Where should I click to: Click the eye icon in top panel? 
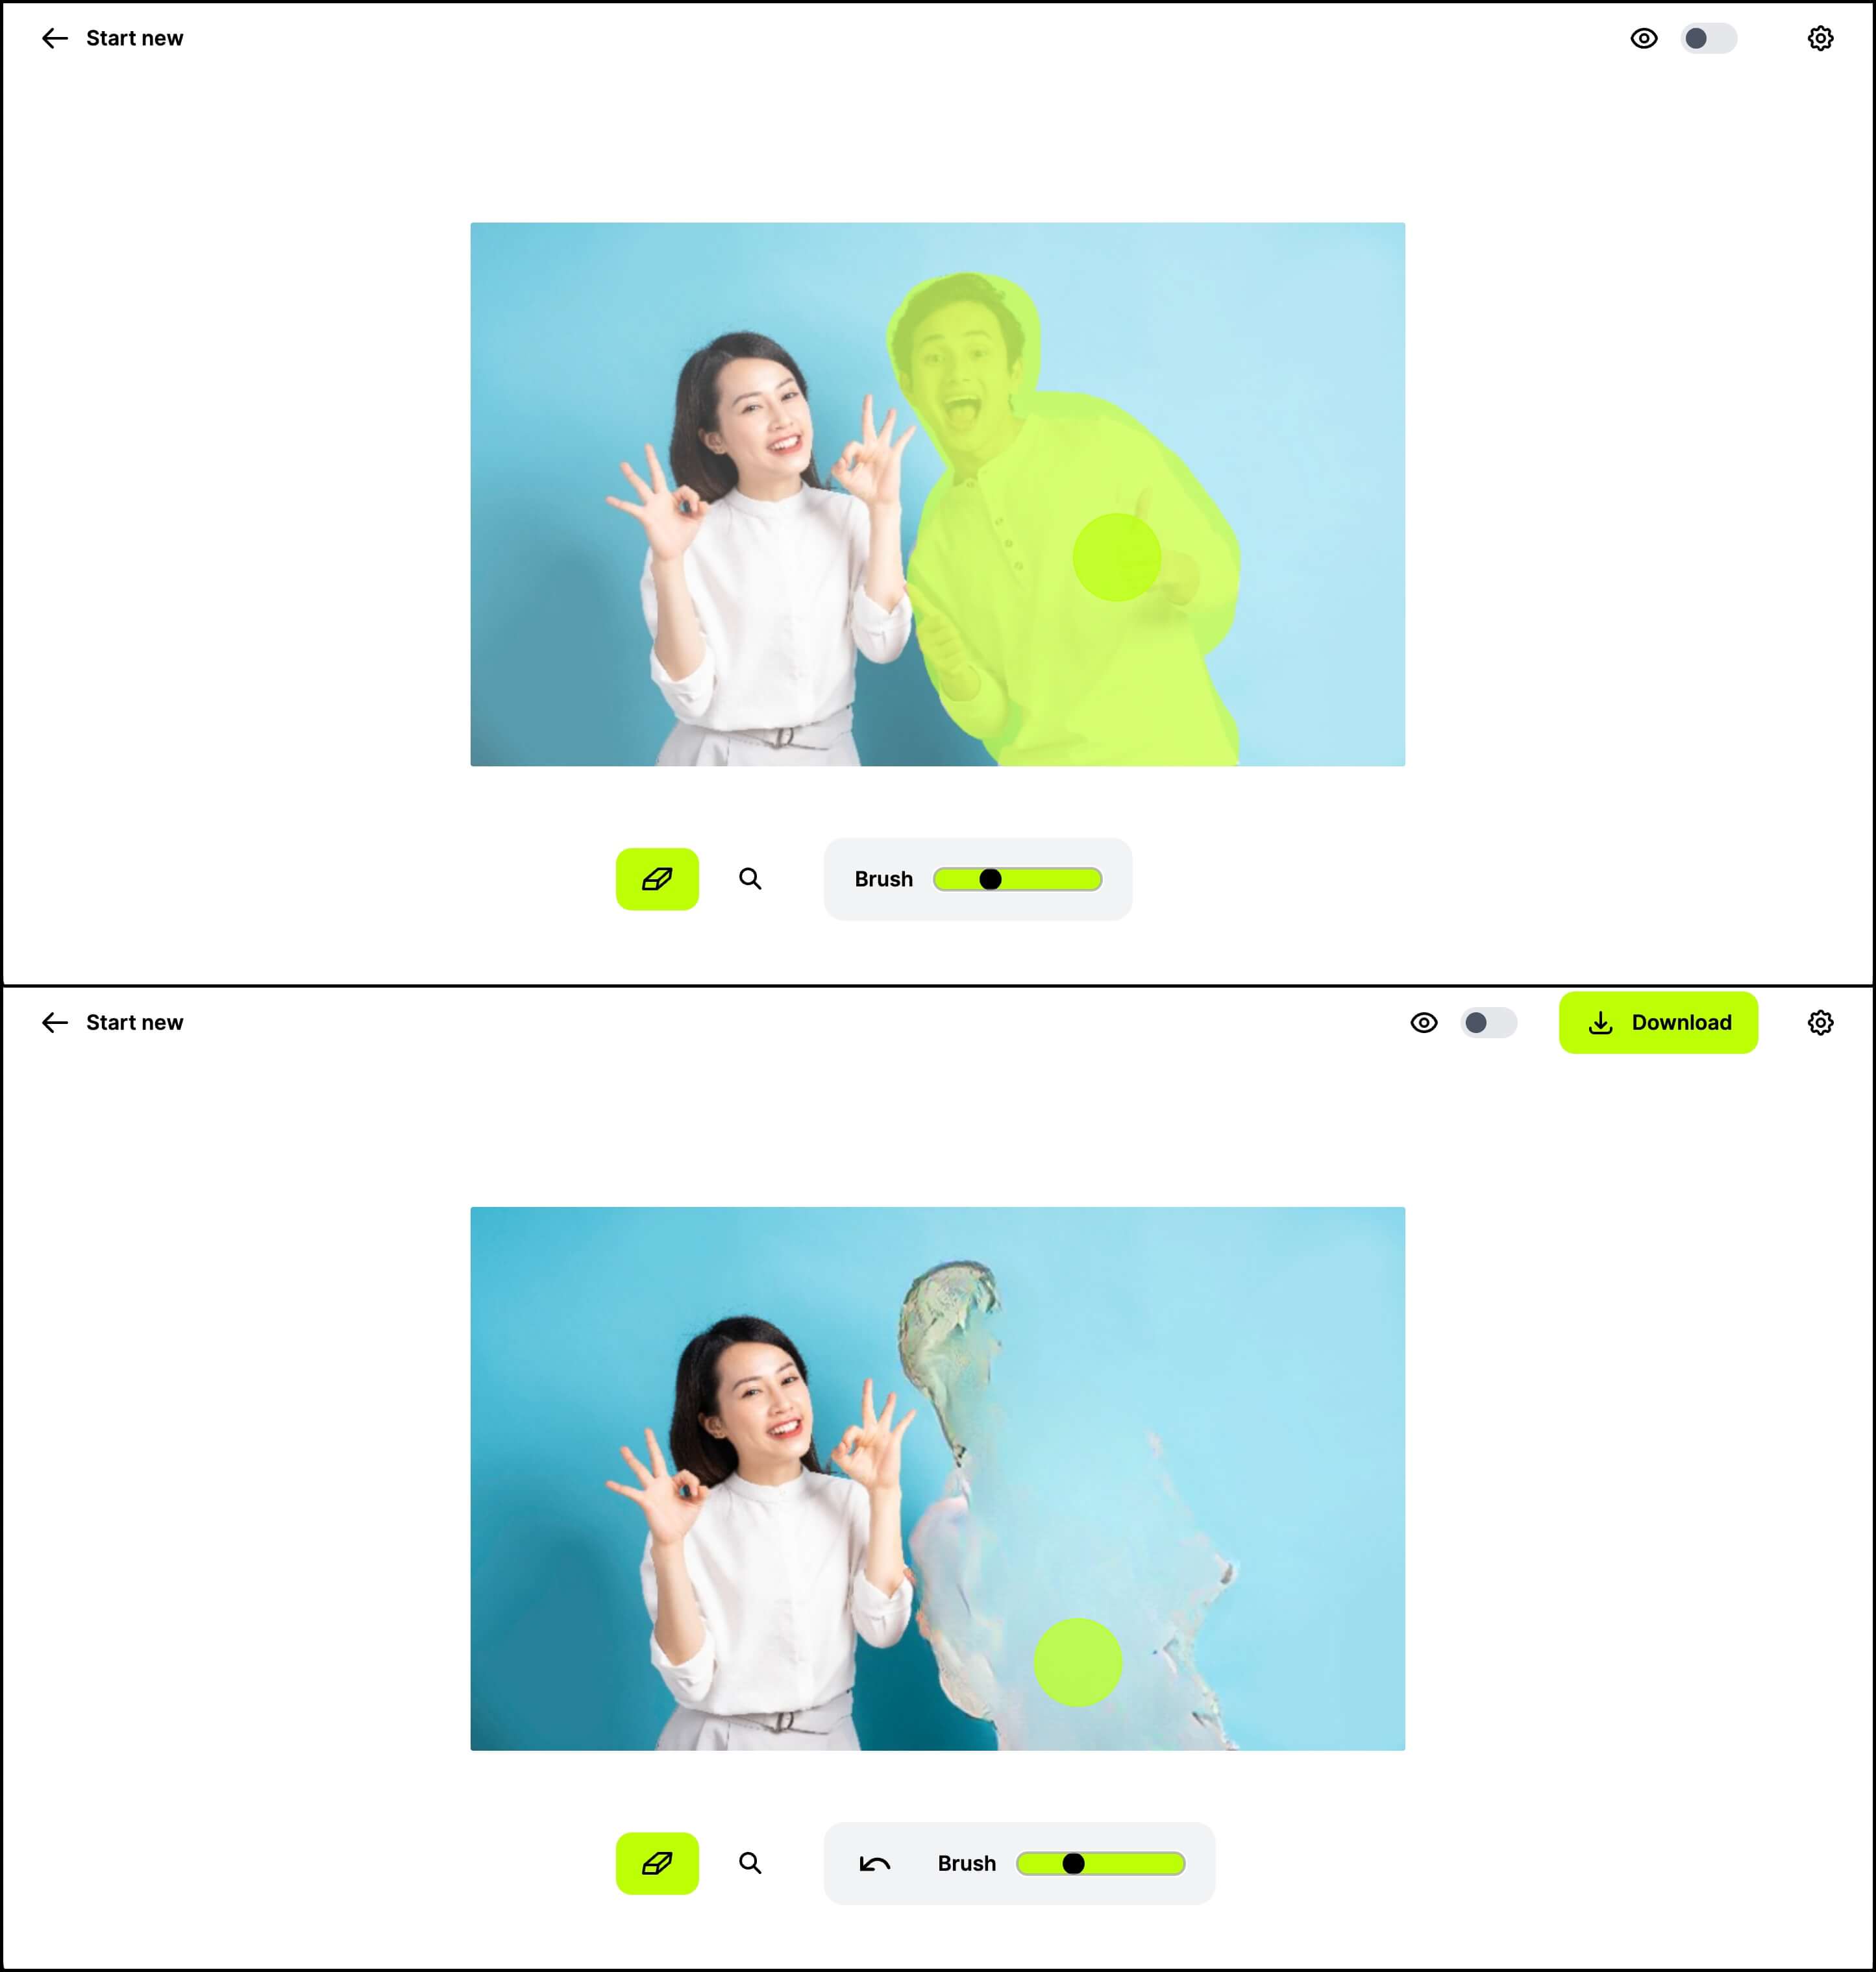pos(1644,38)
